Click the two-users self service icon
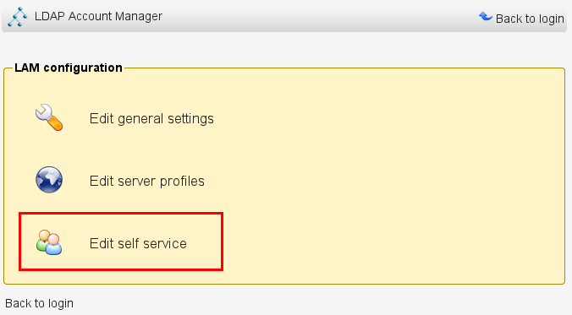Screen dimensions: 572x315 [49, 242]
